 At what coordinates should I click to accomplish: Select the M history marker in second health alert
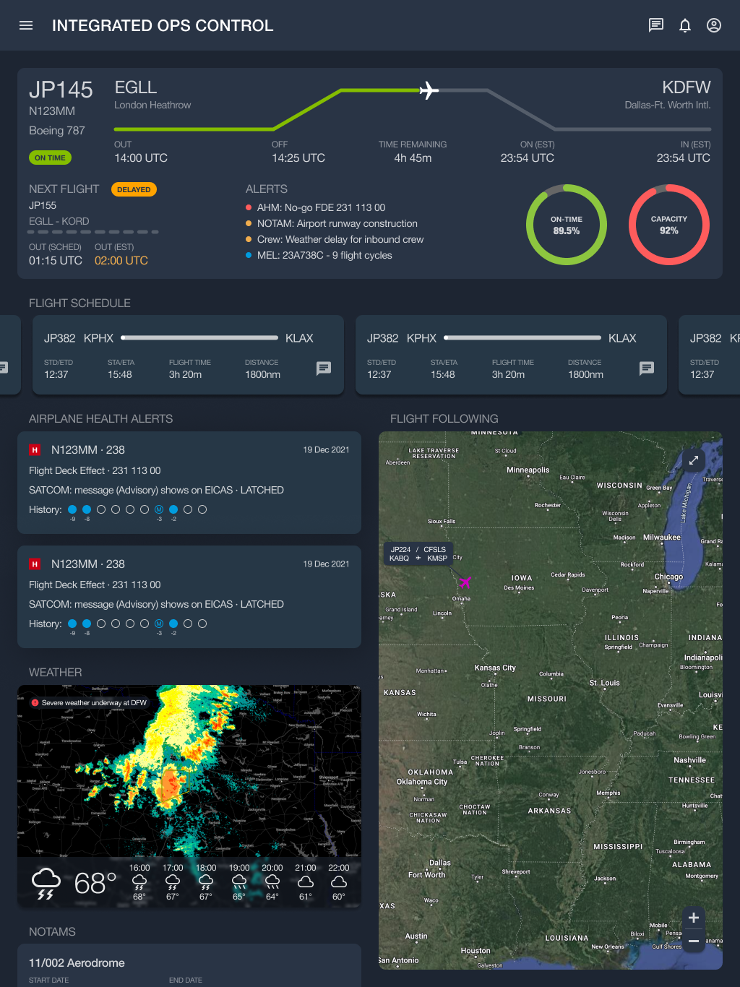point(159,624)
